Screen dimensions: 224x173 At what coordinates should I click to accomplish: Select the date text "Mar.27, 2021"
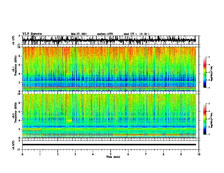pyautogui.click(x=79, y=34)
